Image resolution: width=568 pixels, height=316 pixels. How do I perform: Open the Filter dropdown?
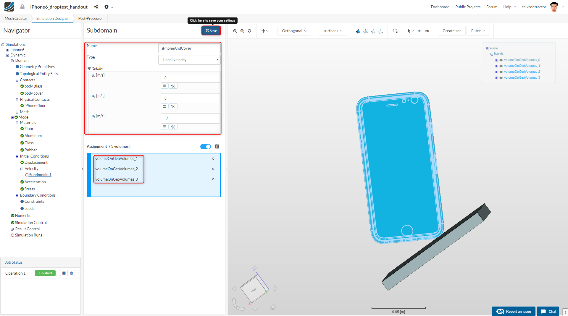click(x=478, y=31)
